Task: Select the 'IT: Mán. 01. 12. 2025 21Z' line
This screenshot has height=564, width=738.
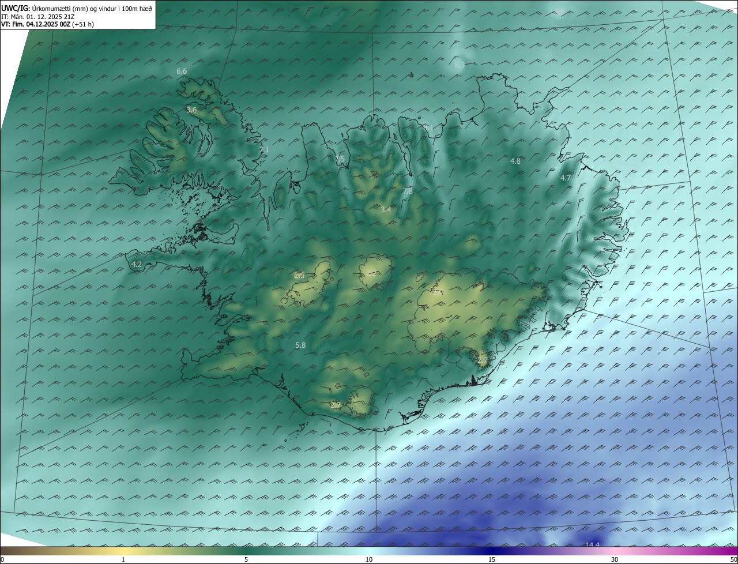Action: pos(37,17)
